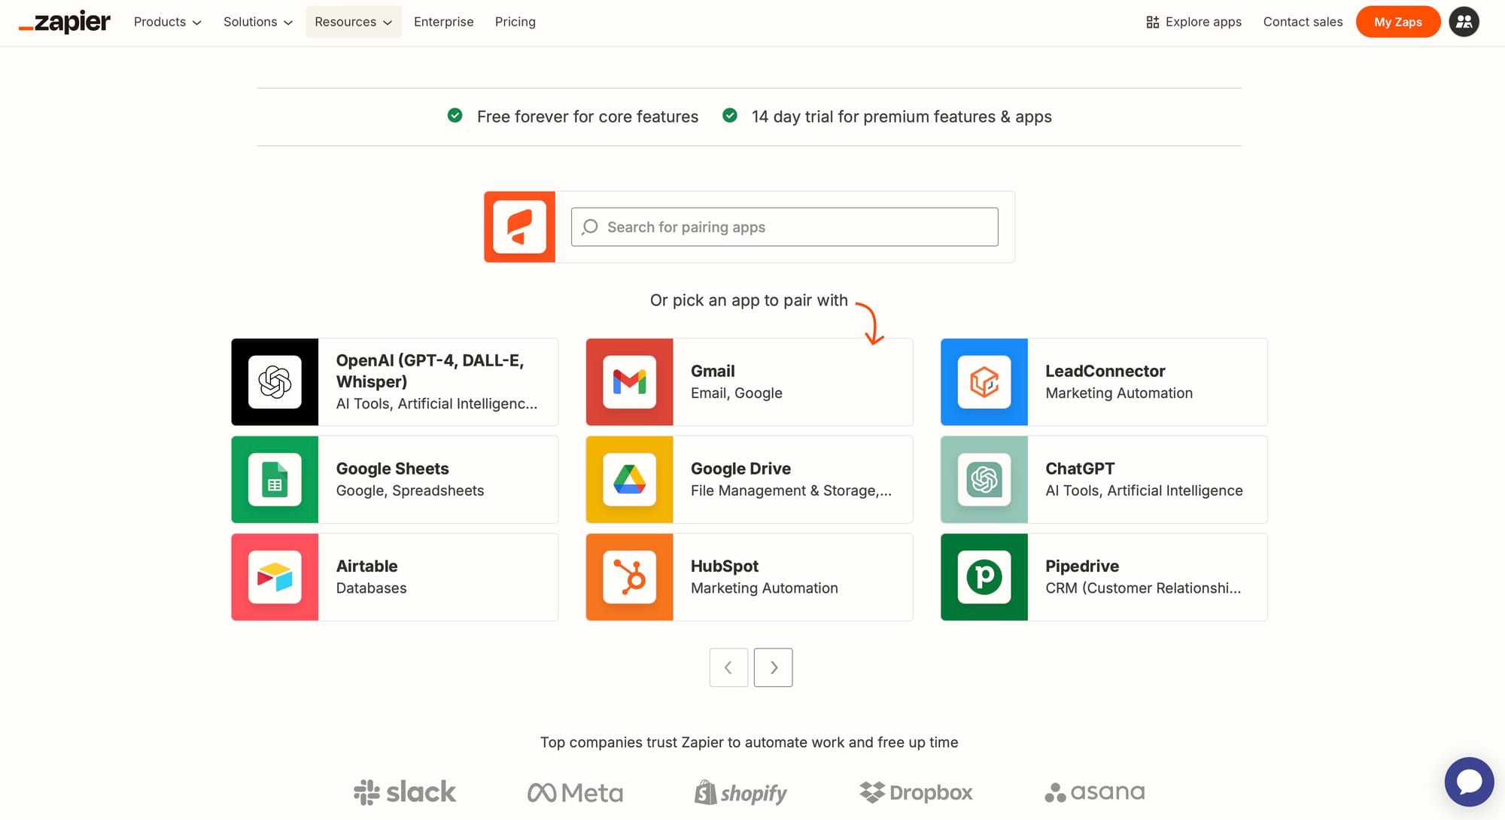Choose the Pipedrive P icon
The height and width of the screenshot is (820, 1505).
984,577
